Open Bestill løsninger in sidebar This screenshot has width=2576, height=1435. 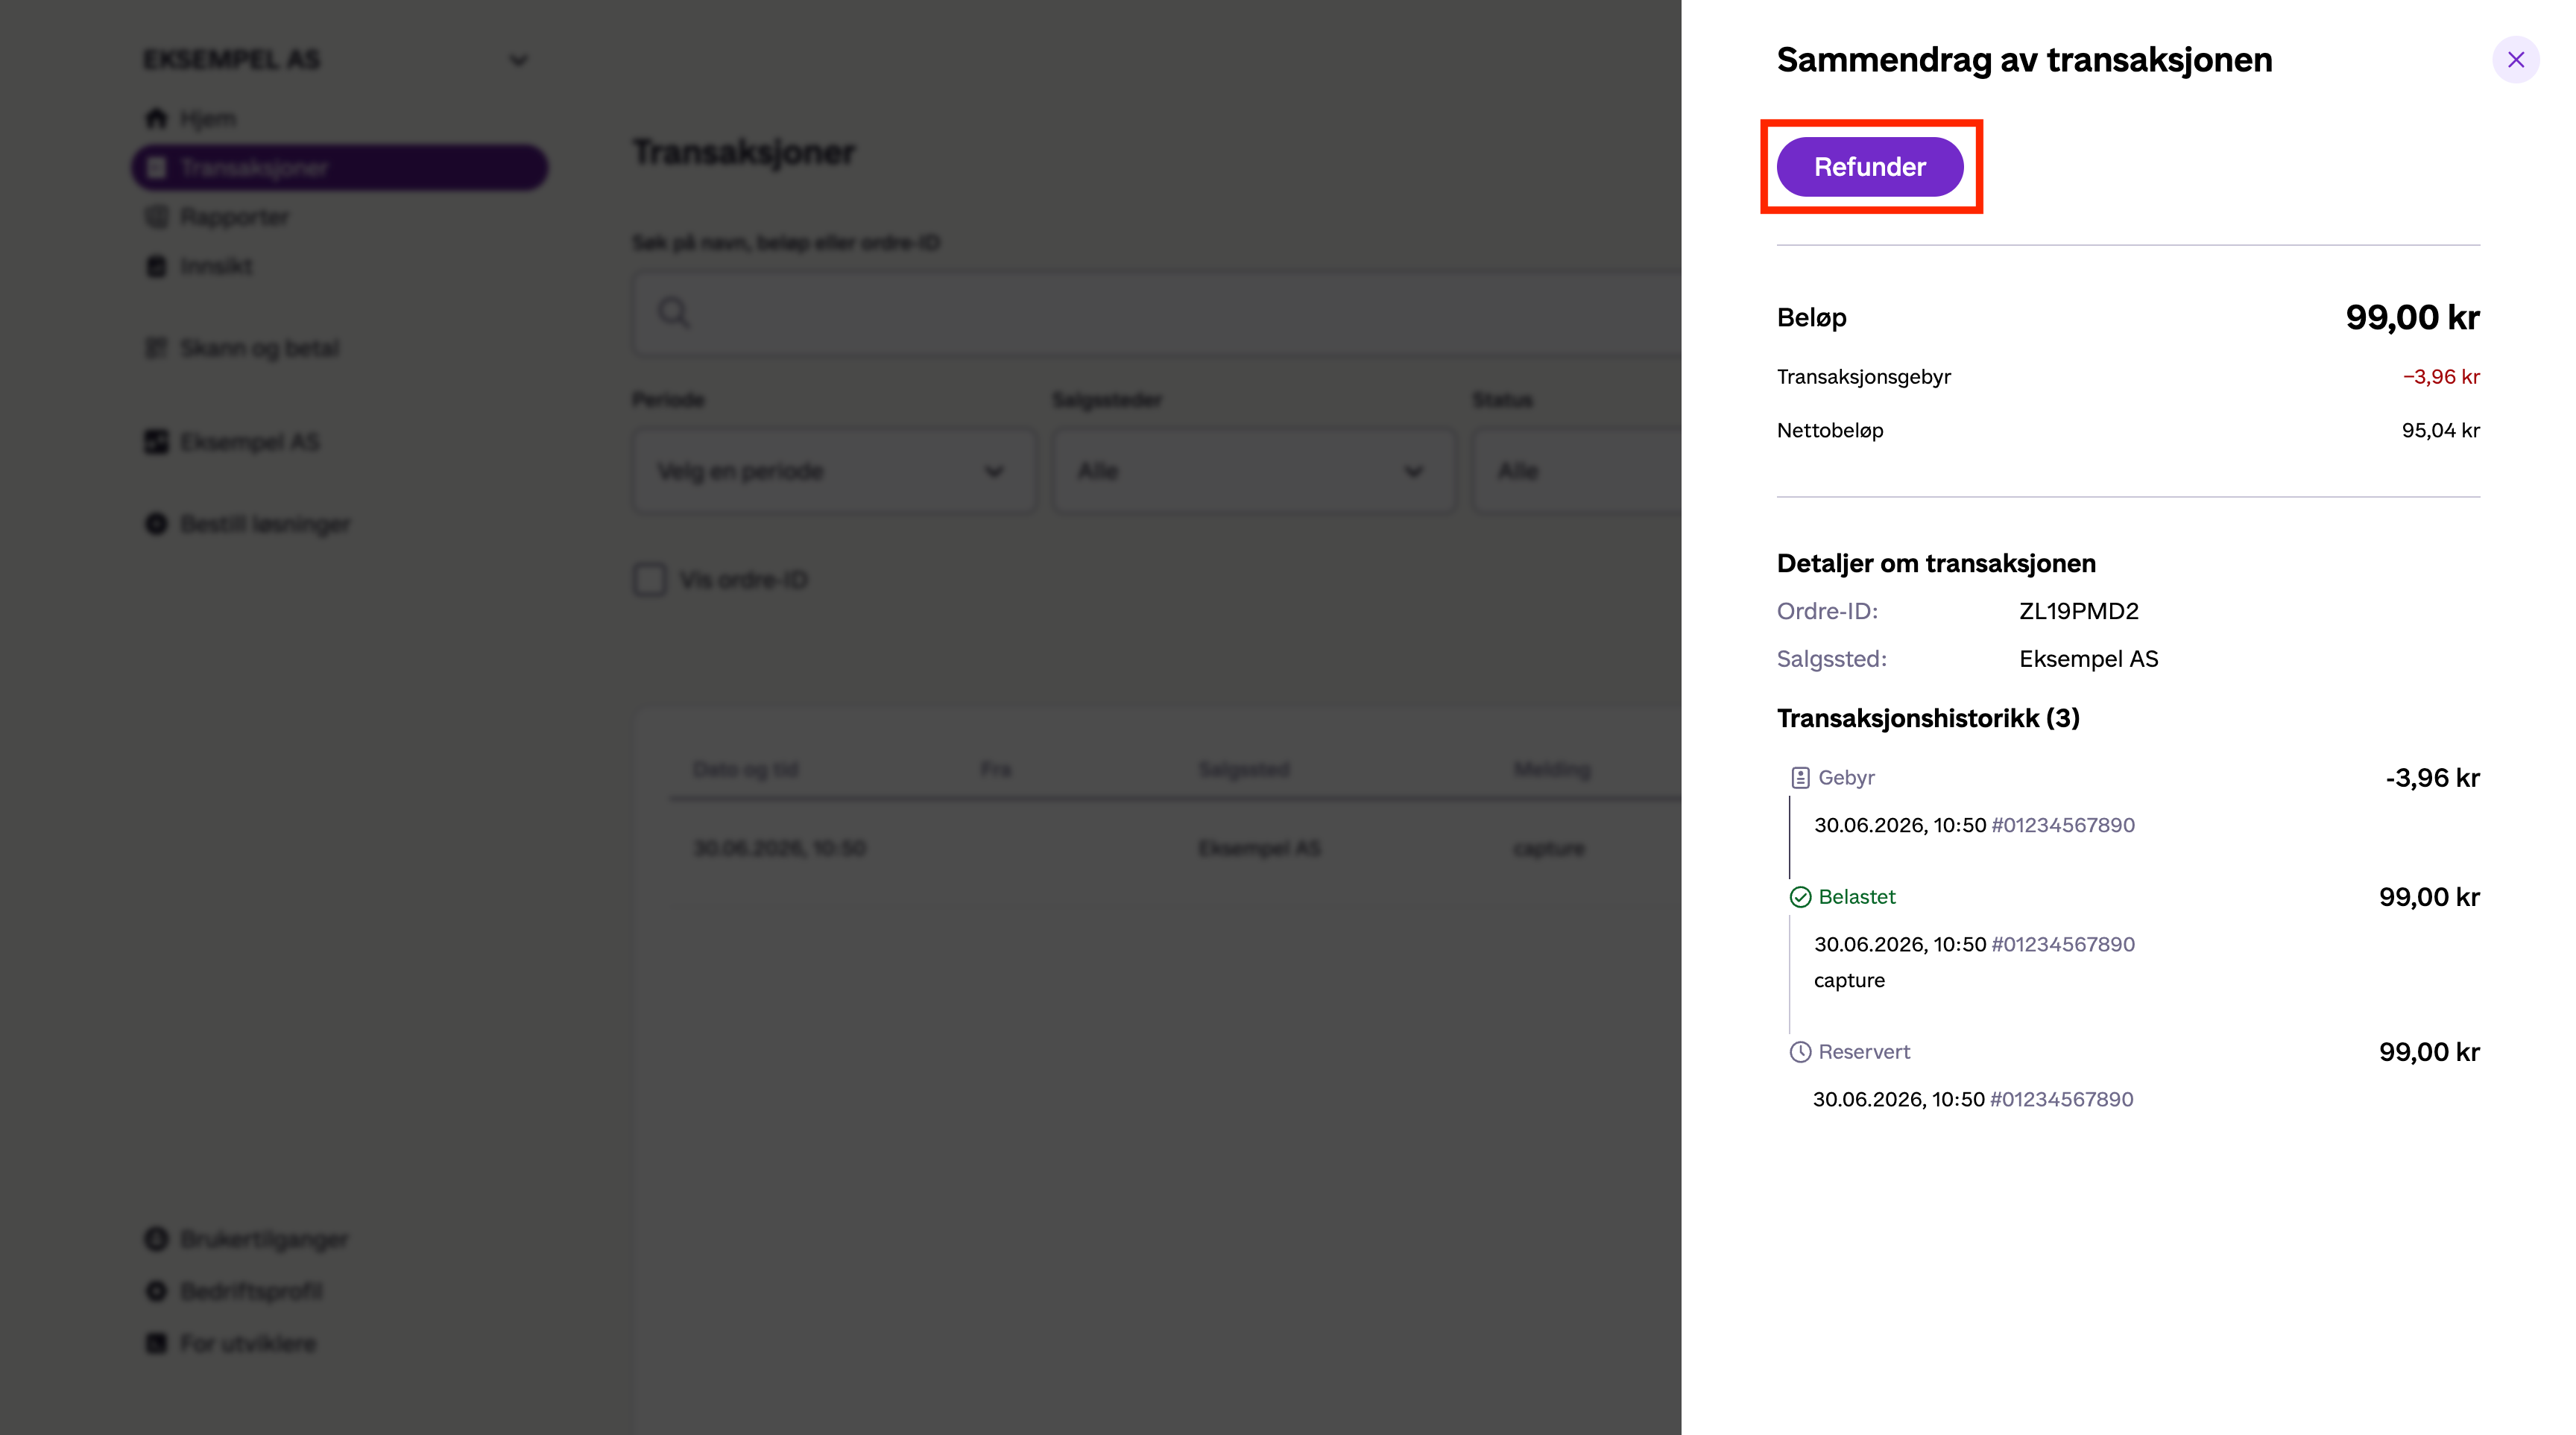coord(247,524)
